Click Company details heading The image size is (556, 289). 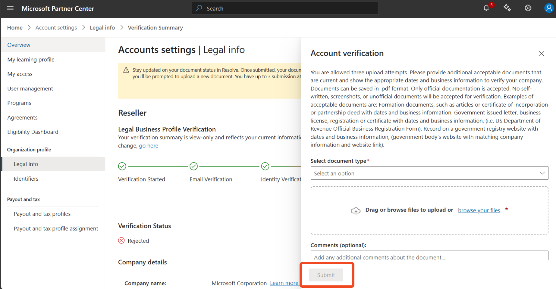(x=143, y=262)
